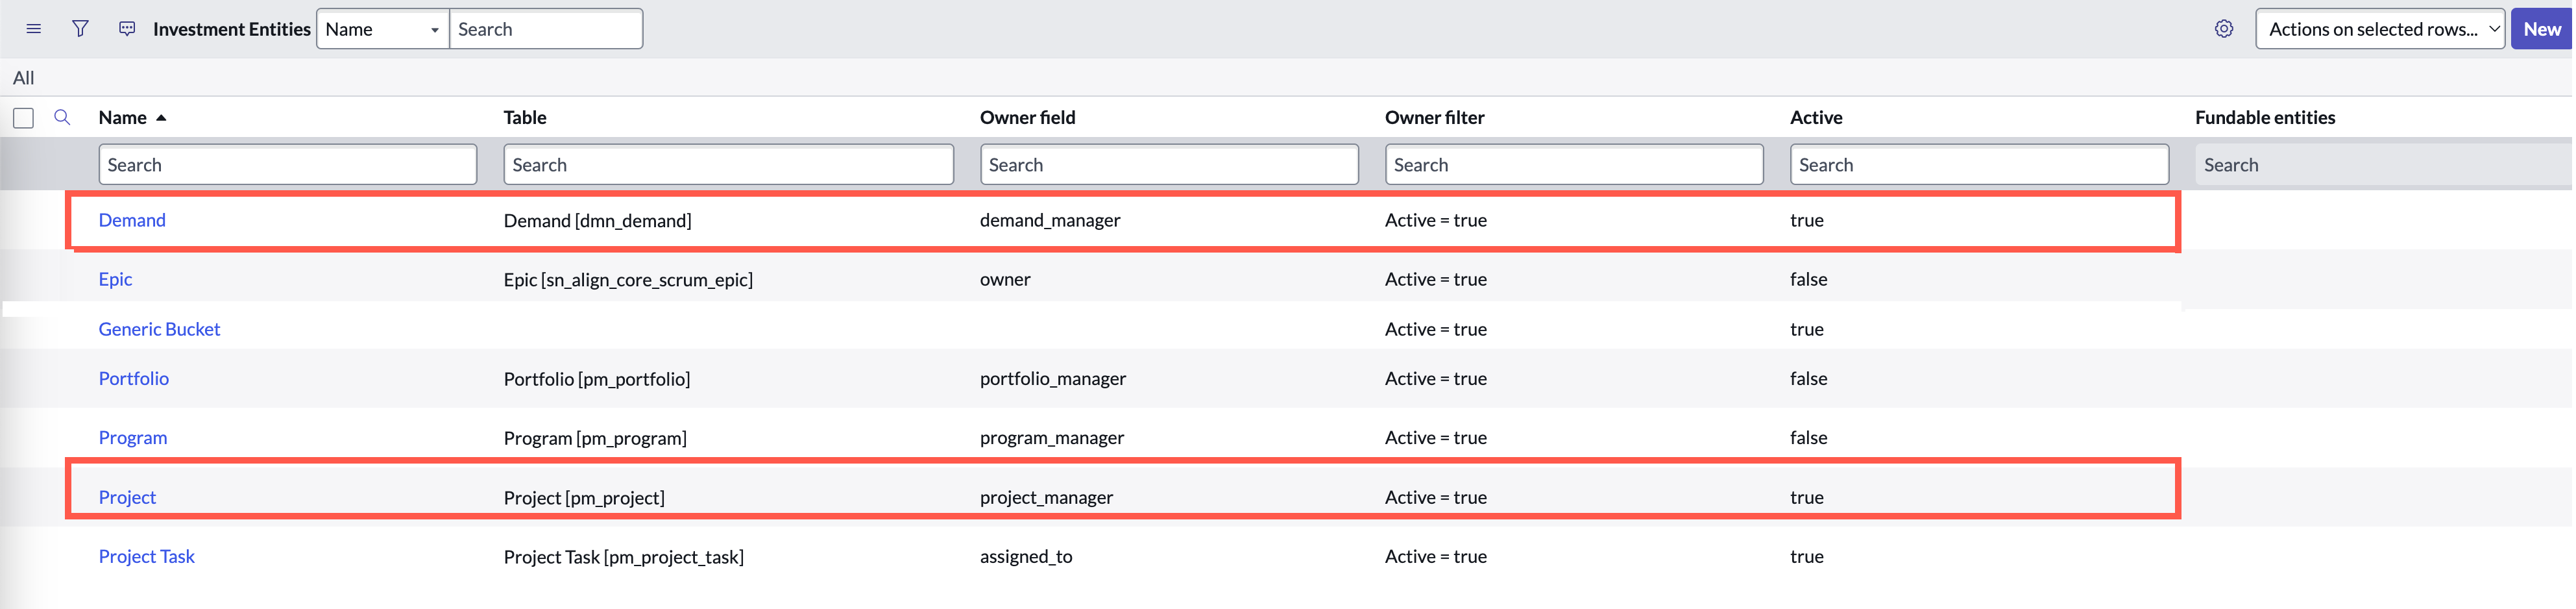This screenshot has width=2576, height=609.
Task: Click the 'false' Active value for Program
Action: click(1808, 438)
